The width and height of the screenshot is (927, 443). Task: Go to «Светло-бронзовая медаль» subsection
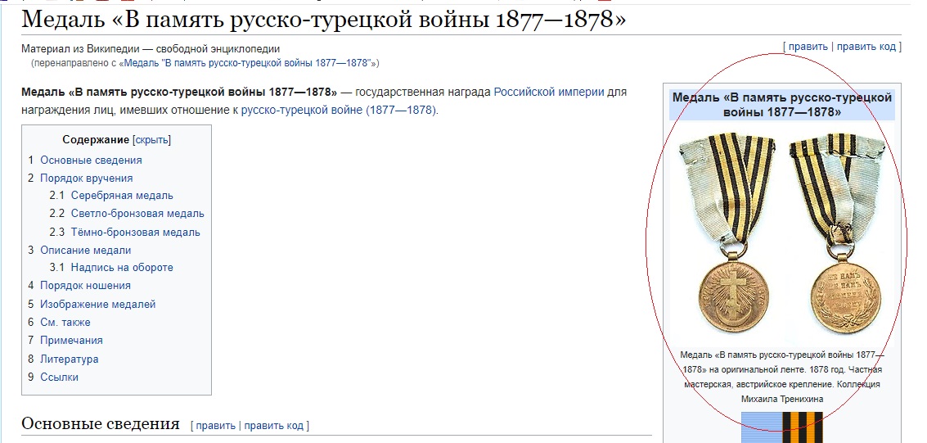[137, 214]
